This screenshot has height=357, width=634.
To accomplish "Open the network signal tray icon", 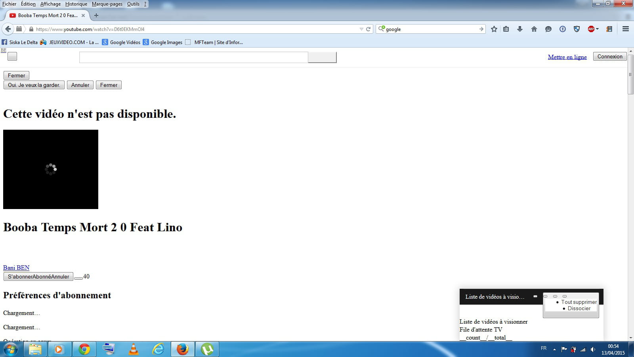I will pos(583,349).
